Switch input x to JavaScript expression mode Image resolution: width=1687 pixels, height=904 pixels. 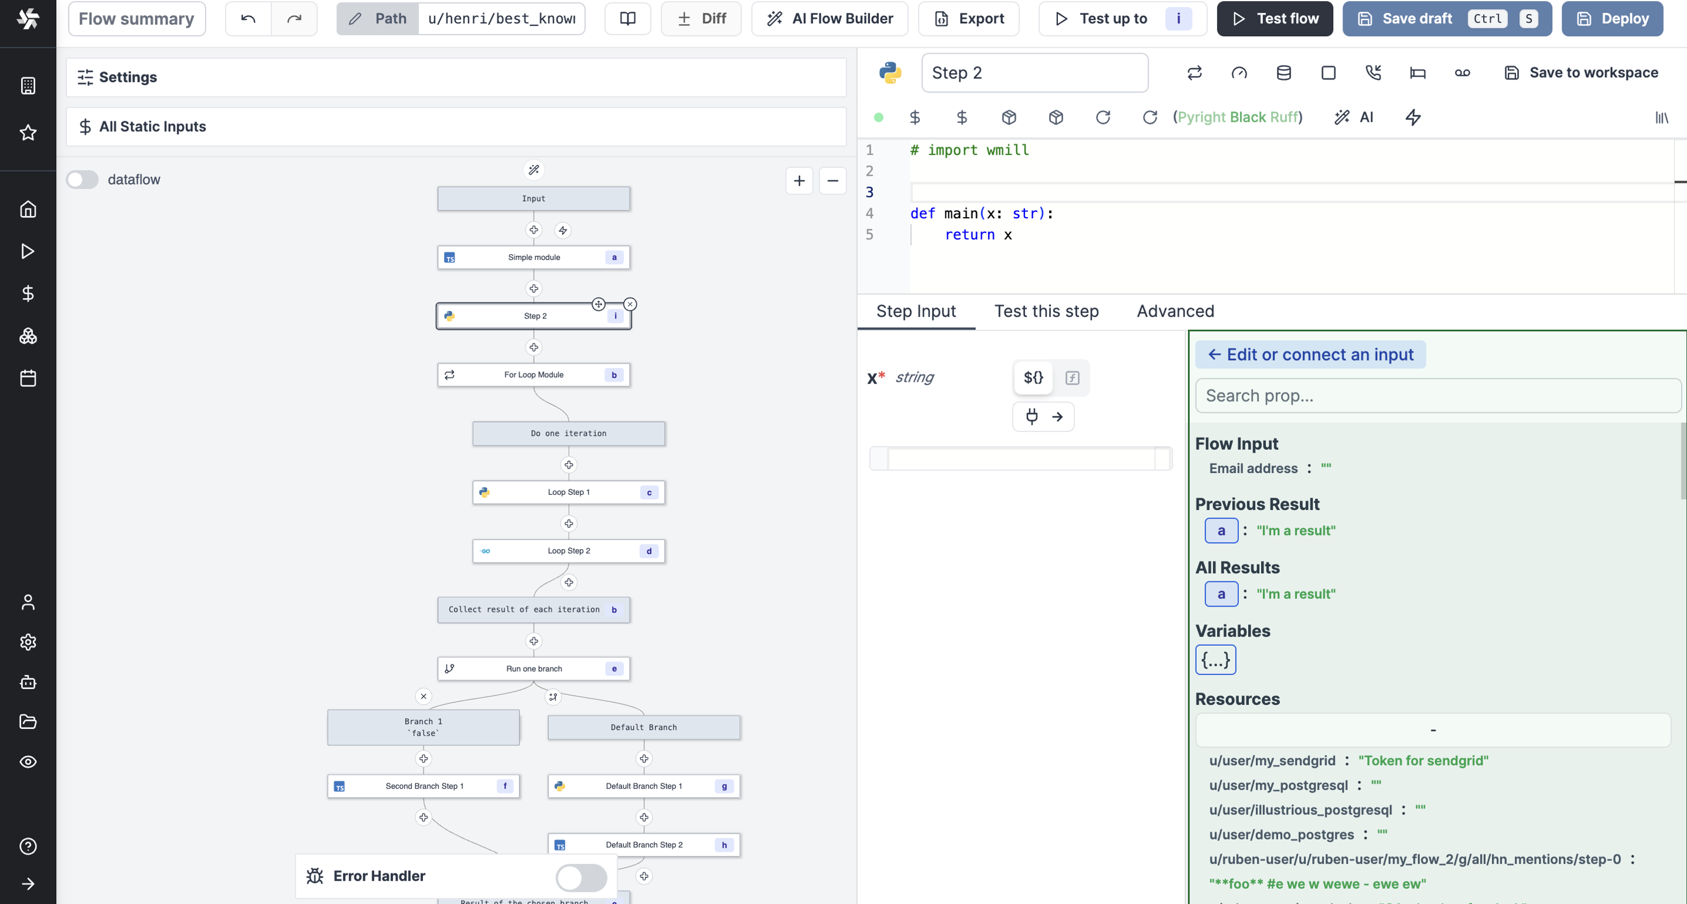pos(1072,378)
